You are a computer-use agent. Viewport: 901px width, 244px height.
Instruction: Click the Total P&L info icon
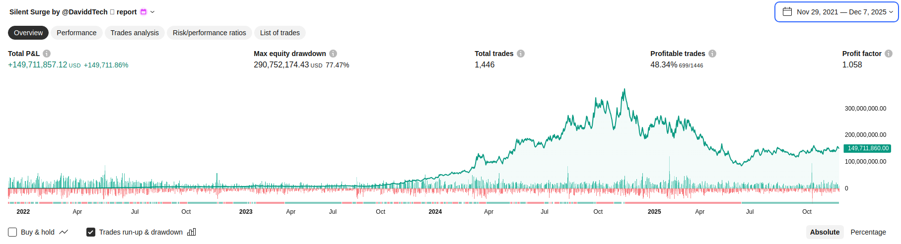coord(47,54)
